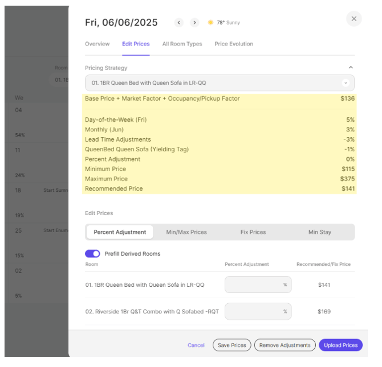Viewport: 382px width, 367px height.
Task: Switch to Min/Max Prices mode
Action: coord(186,232)
